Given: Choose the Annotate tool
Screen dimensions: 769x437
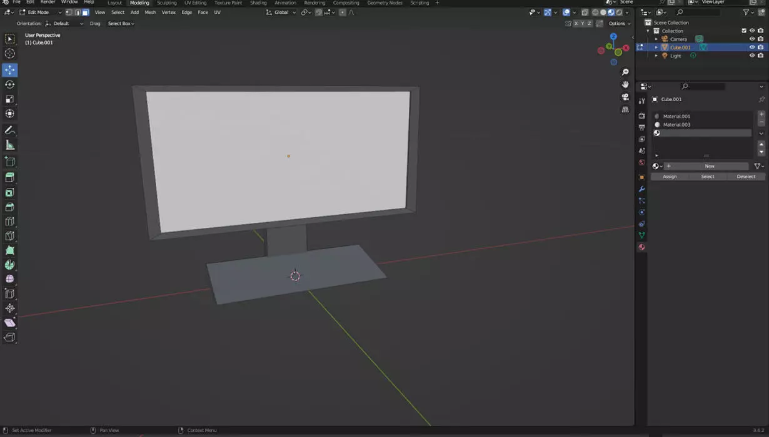Looking at the screenshot, I should [x=10, y=130].
